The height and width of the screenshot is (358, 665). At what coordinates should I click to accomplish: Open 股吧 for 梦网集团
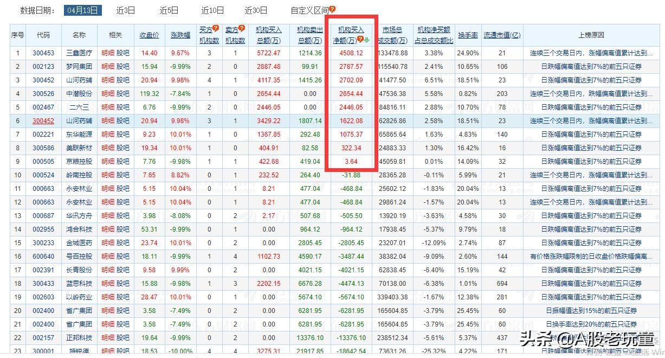[x=123, y=67]
